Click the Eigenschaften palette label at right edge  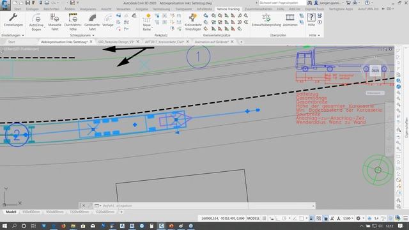406,128
